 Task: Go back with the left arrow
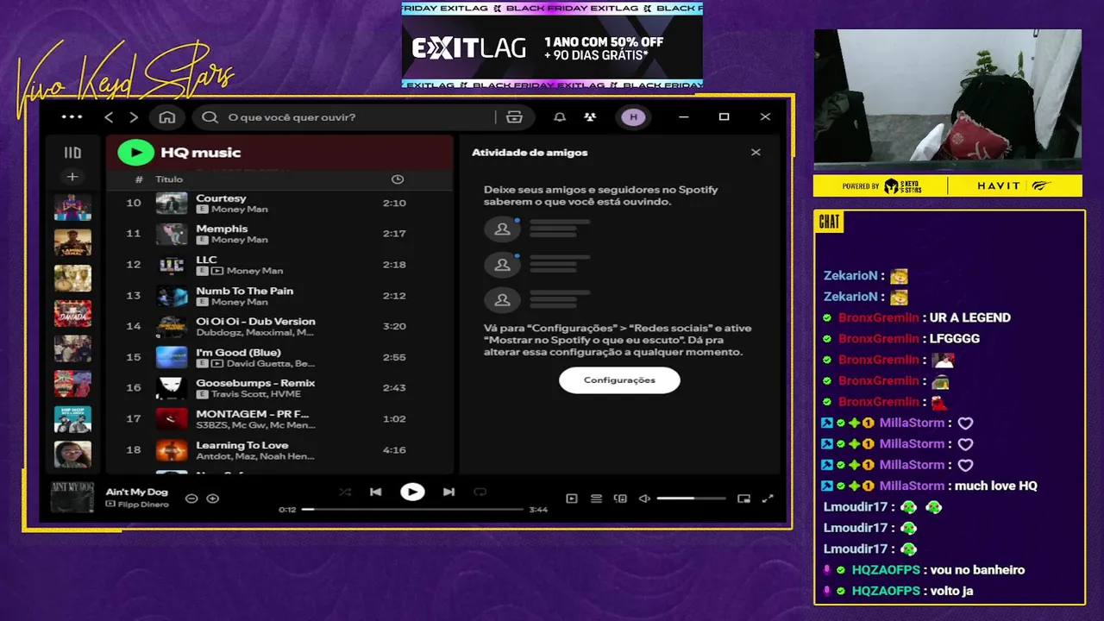click(109, 117)
